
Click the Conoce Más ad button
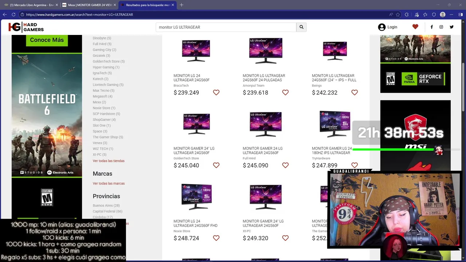[47, 40]
